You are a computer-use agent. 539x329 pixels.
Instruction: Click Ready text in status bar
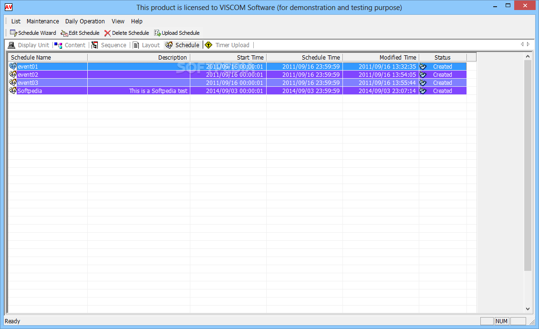tap(12, 321)
